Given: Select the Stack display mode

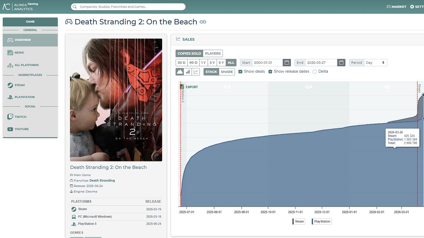Looking at the screenshot, I should 211,72.
